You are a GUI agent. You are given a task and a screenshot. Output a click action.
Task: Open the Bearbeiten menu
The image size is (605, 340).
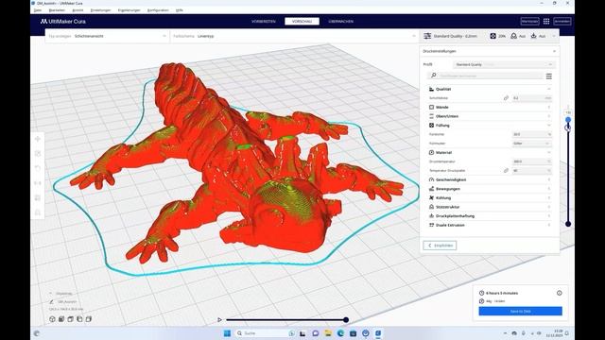point(57,10)
